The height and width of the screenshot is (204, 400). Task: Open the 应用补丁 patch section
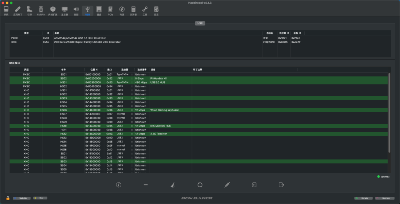tap(18, 11)
